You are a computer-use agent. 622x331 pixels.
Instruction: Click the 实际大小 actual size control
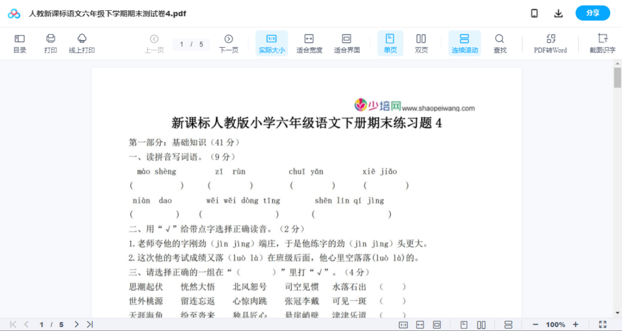point(272,43)
